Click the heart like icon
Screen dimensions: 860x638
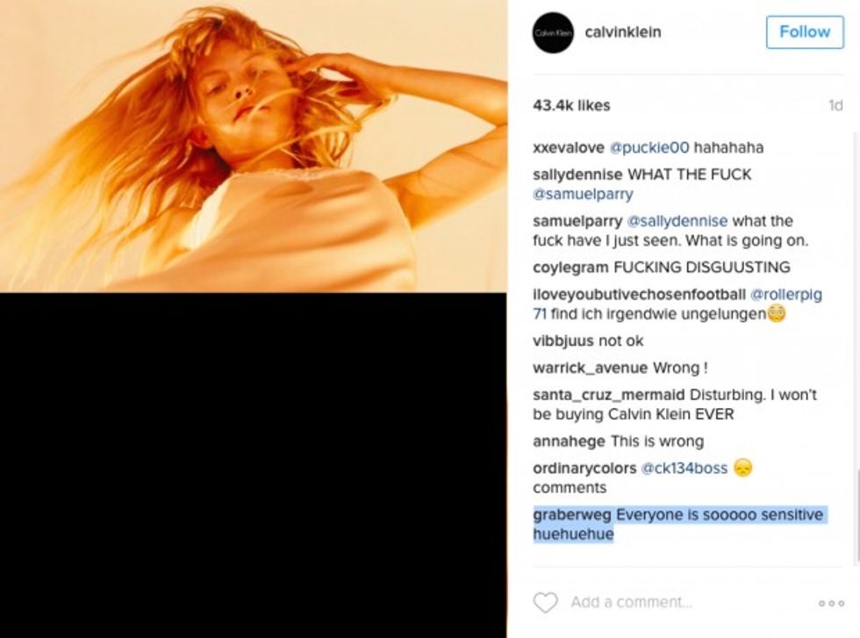pyautogui.click(x=545, y=602)
